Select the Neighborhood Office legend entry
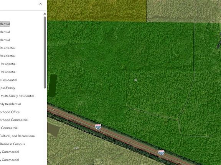Screen dimensions: 221x165 [x=10, y=112]
